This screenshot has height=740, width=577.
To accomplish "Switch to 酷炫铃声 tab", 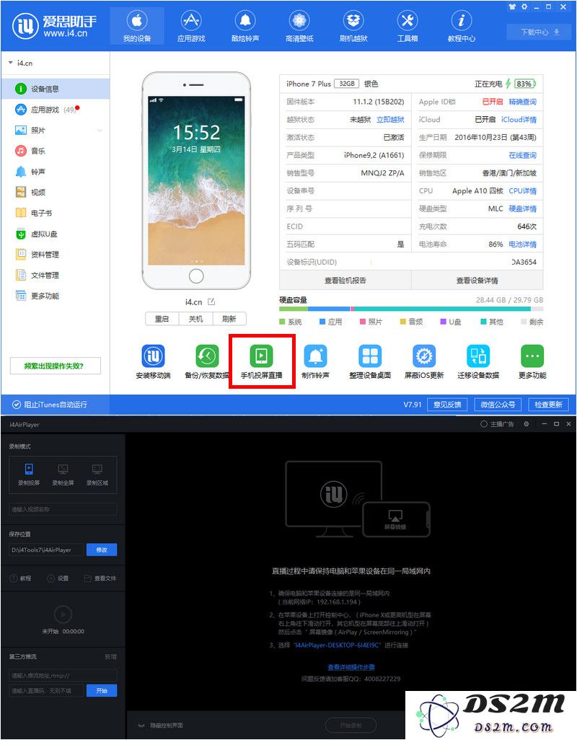I will tap(245, 26).
